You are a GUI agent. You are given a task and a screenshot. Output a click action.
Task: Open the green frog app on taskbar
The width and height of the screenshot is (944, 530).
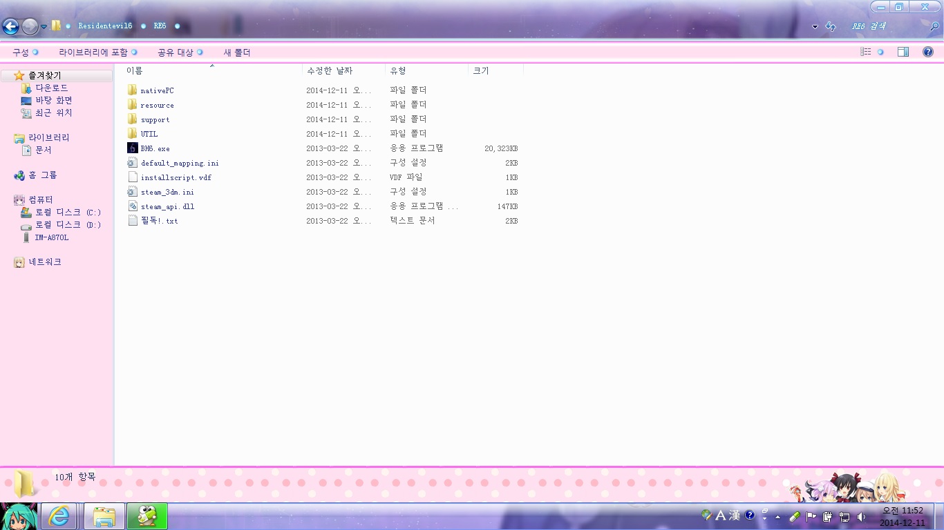point(147,516)
